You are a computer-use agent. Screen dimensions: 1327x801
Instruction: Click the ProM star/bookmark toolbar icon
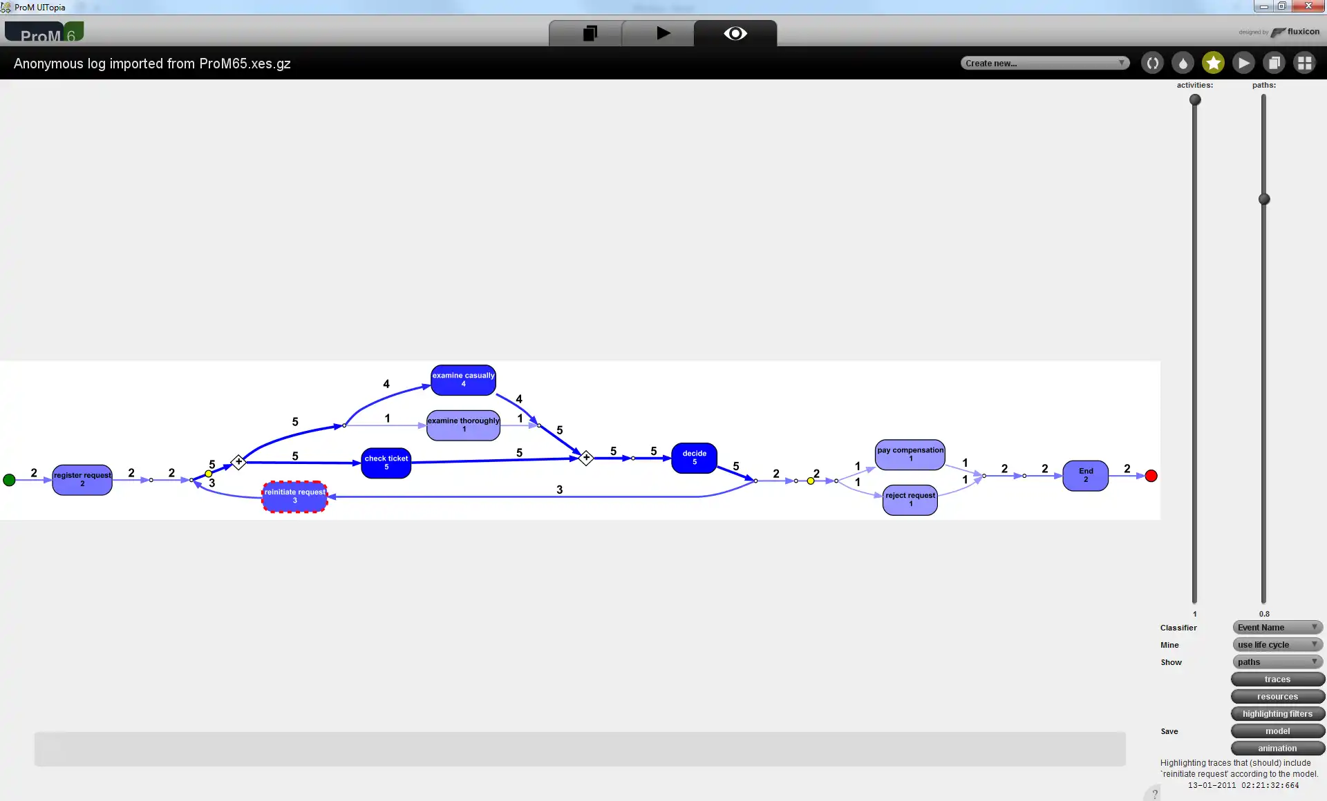1214,62
